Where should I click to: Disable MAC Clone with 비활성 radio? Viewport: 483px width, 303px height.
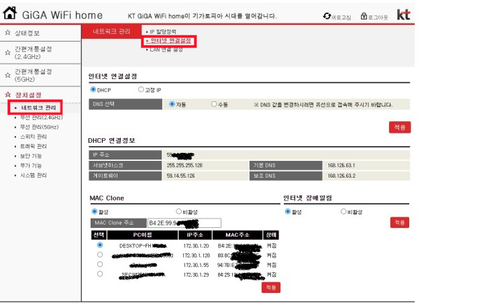pyautogui.click(x=178, y=212)
